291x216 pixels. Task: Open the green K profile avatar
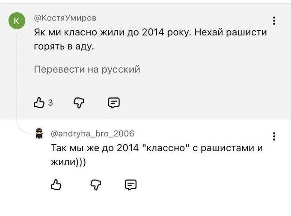17,20
